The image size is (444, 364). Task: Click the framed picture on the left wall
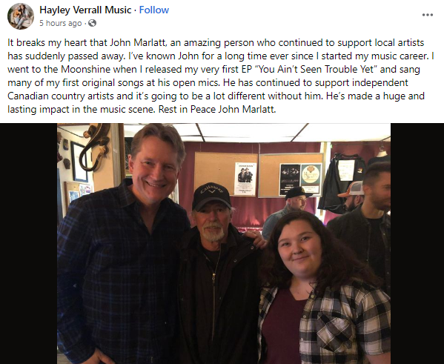pos(79,162)
